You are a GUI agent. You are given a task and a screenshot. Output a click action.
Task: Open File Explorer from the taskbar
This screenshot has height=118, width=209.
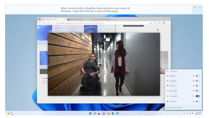click(x=108, y=113)
